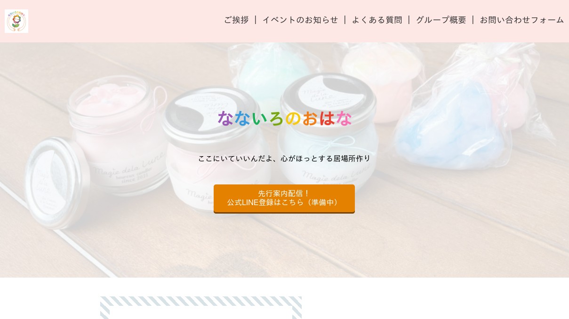Click the orange 公式LINE登録はこちら button
The width and height of the screenshot is (569, 319).
(x=284, y=199)
